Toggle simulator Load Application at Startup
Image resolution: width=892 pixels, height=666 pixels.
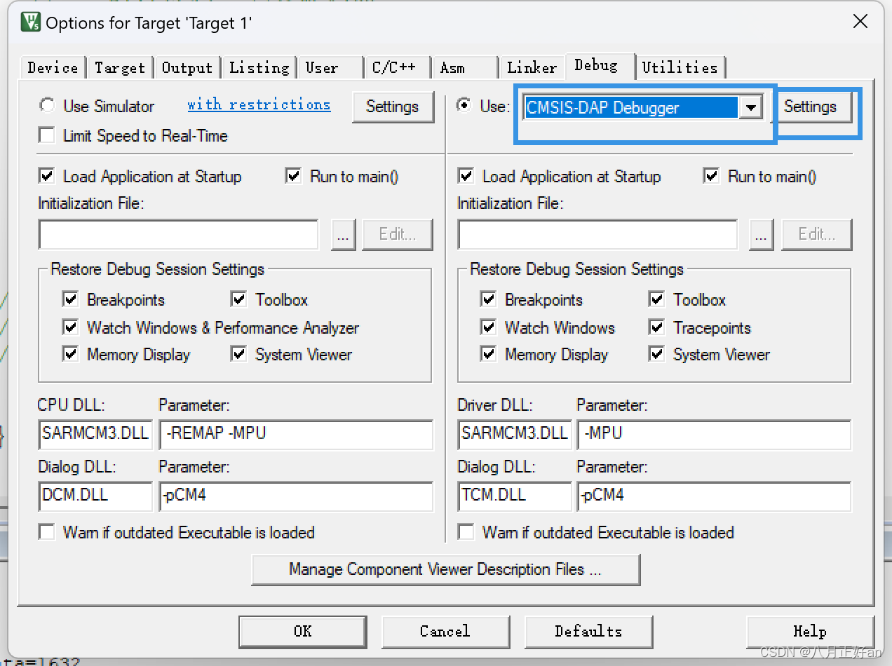coord(47,176)
